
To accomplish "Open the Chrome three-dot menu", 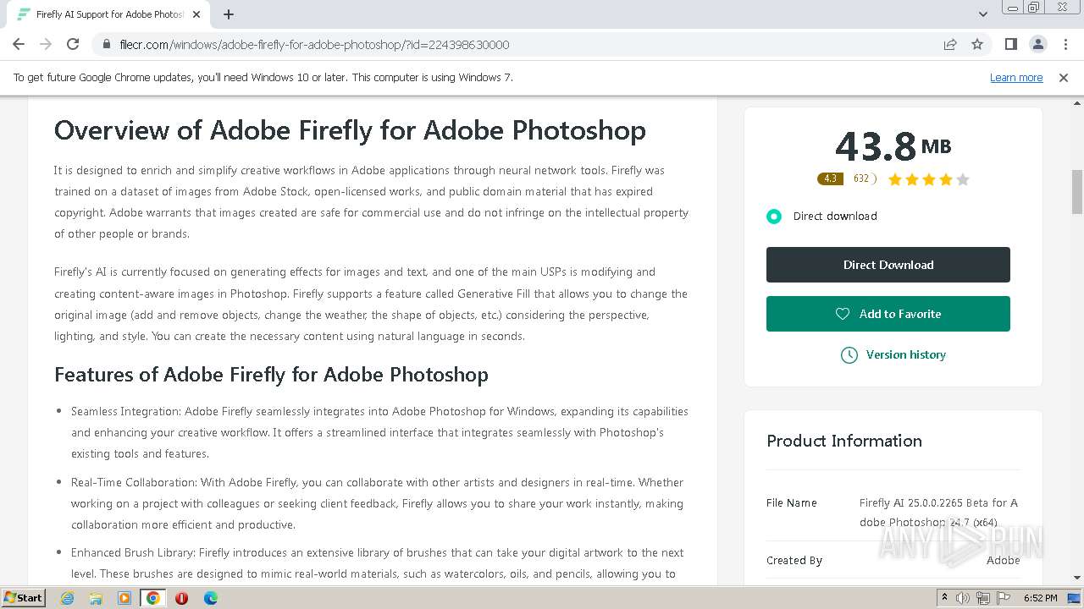I will coord(1065,44).
